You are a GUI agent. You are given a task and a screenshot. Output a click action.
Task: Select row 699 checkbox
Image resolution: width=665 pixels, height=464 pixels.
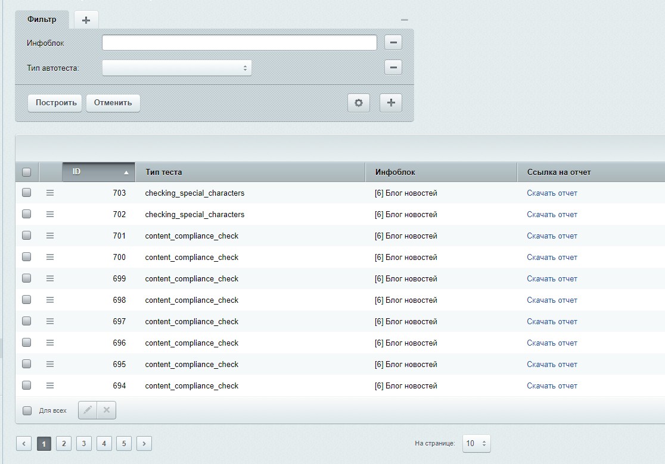[x=27, y=278]
